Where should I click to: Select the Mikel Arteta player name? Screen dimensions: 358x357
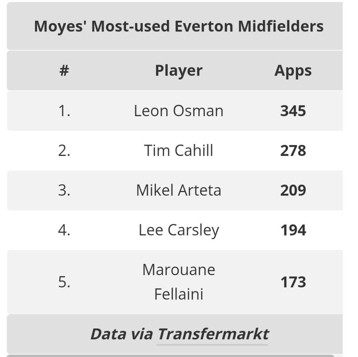(179, 190)
